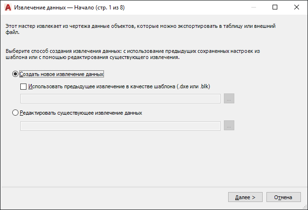This screenshot has height=210, width=308.
Task: Focus the template file path input field
Action: (x=120, y=99)
